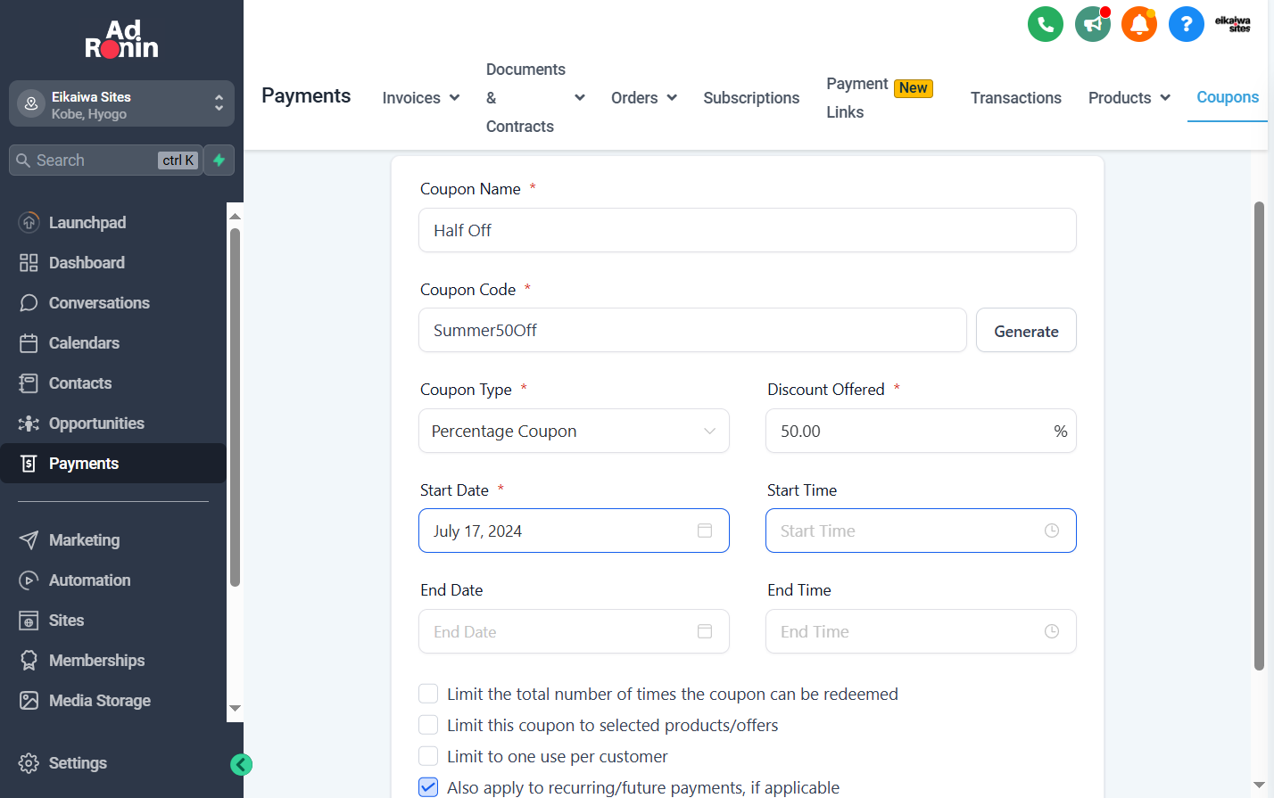Expand the Invoices menu
The height and width of the screenshot is (798, 1274).
pos(421,98)
